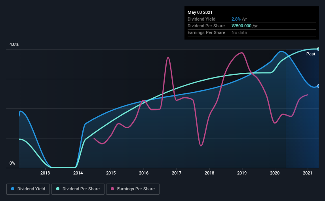Click the Dividend Yield end-point marker

(x=318, y=86)
